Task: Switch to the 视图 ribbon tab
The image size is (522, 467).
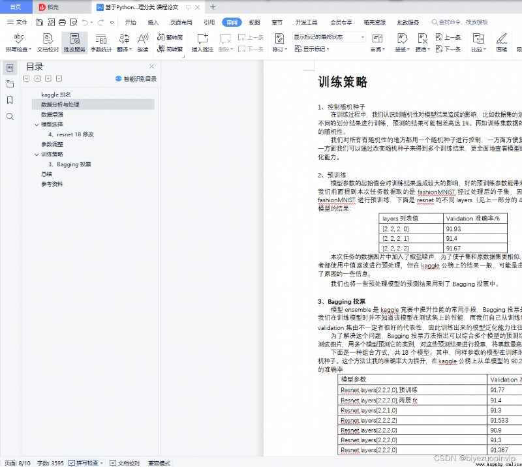Action: tap(254, 22)
